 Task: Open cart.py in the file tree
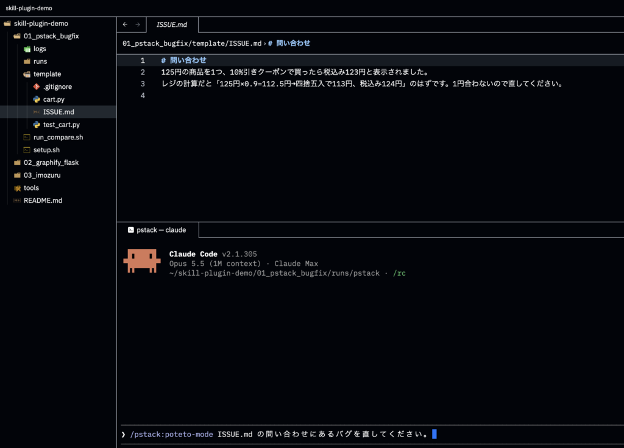point(54,99)
